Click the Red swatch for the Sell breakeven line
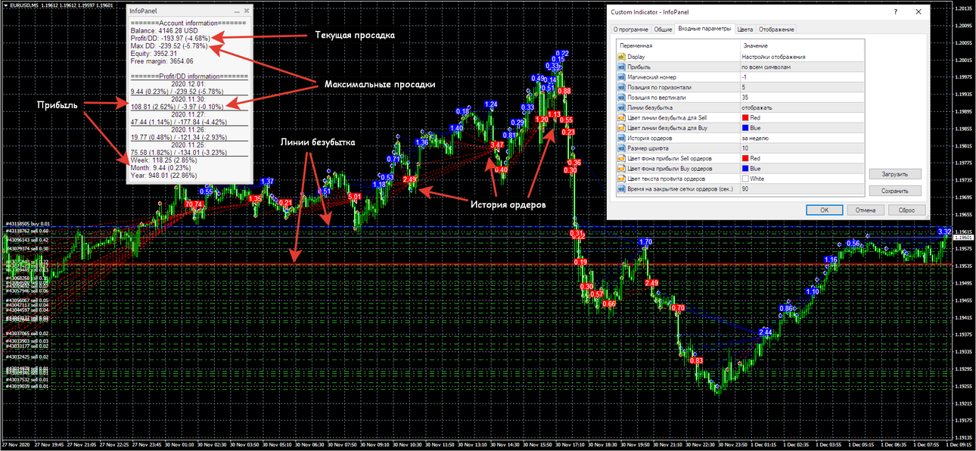976x451 pixels. click(746, 118)
